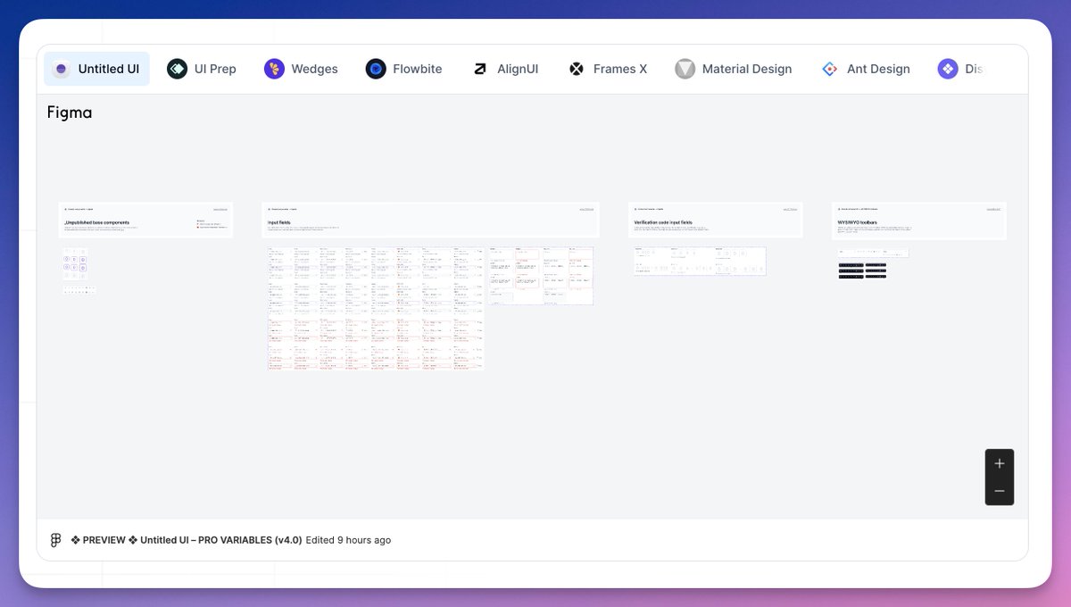Click the Frames X logo icon
Screen dimensions: 1071x607
(577, 69)
